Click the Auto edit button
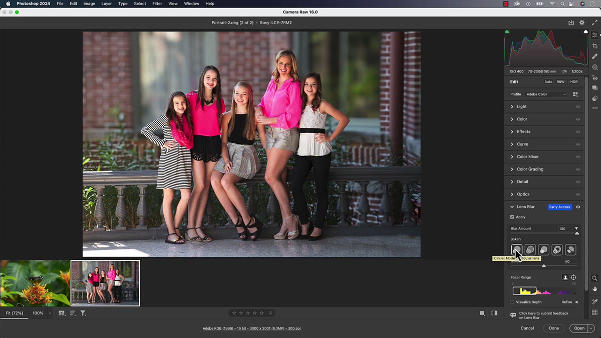The width and height of the screenshot is (601, 338). click(548, 81)
